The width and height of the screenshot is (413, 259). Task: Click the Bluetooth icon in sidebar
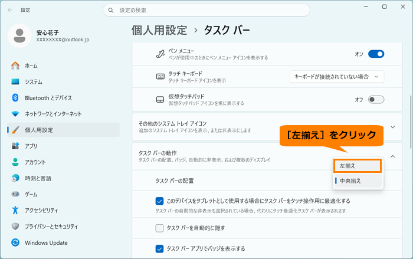[x=15, y=98]
